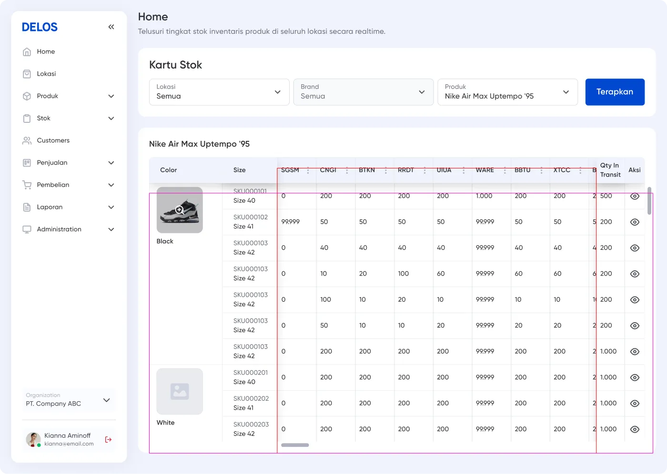Click the Laporan document icon
The image size is (667, 474).
tap(27, 207)
